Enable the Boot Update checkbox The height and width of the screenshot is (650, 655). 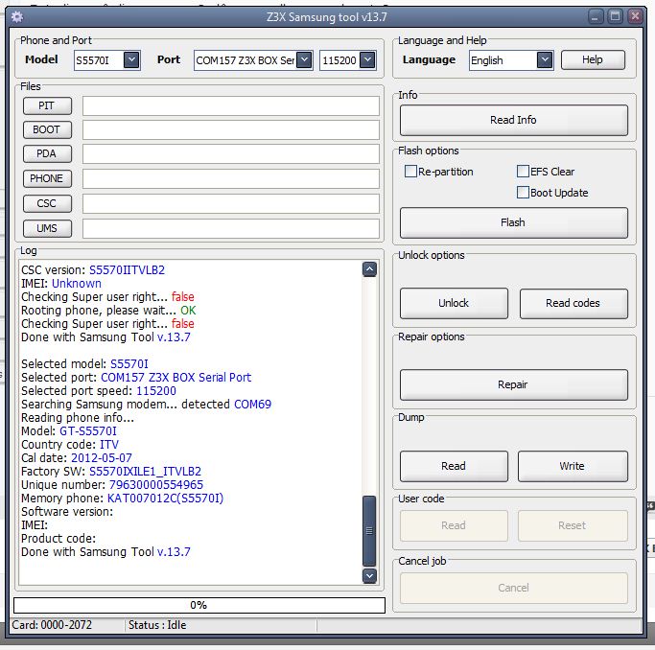(523, 192)
